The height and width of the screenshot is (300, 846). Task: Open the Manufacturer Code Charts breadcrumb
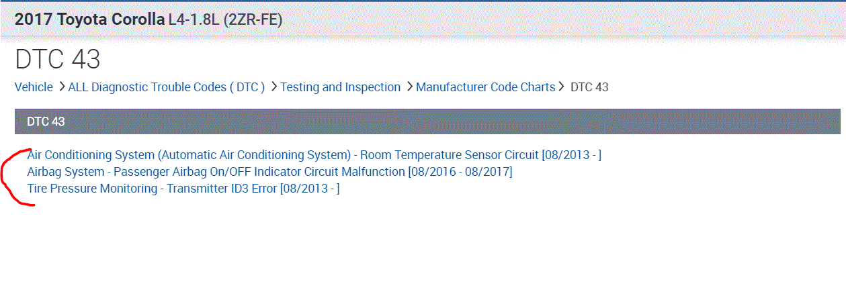point(485,87)
